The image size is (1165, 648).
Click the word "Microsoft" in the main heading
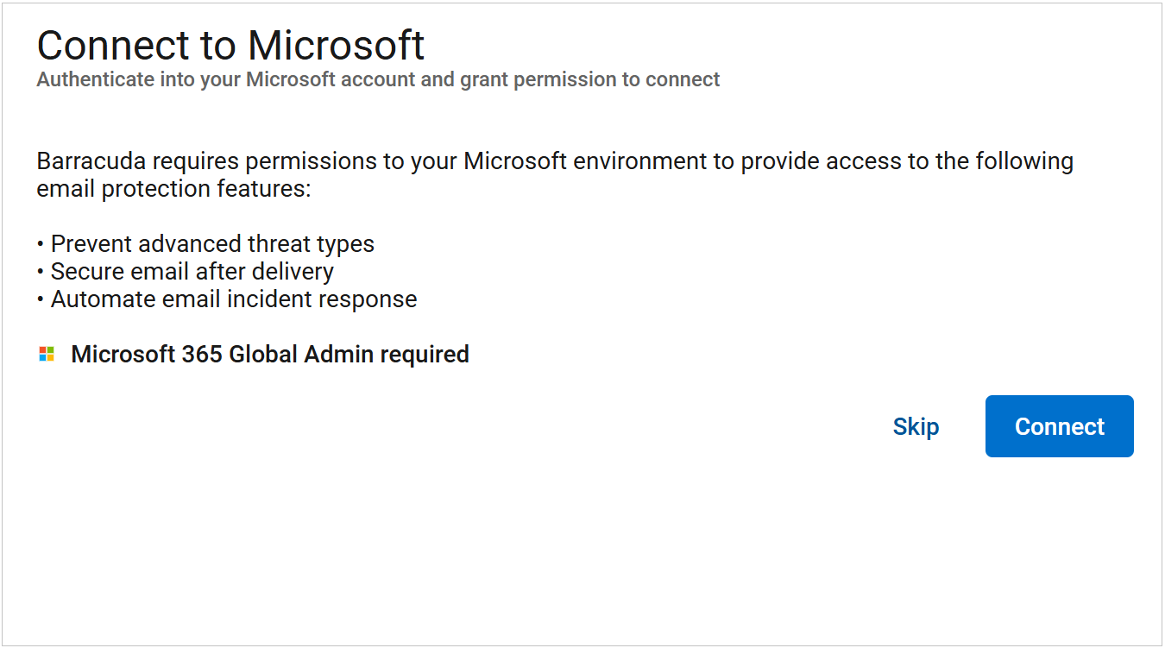[x=336, y=45]
